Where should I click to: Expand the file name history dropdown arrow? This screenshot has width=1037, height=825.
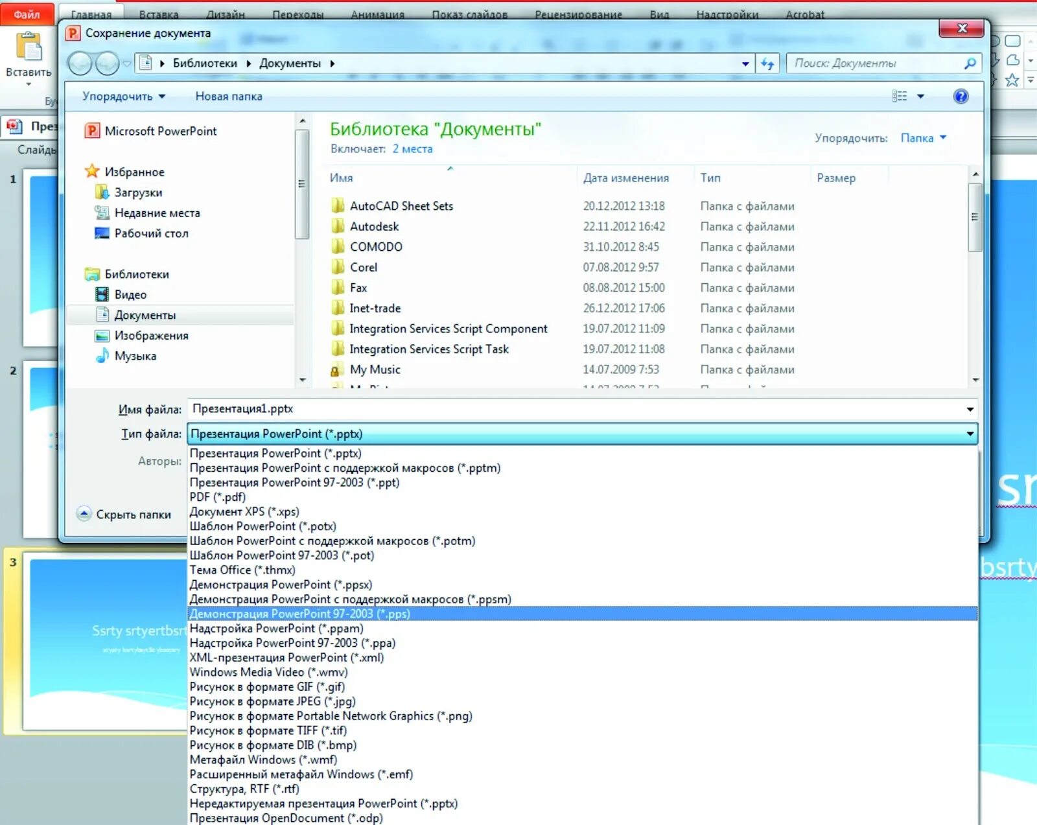pyautogui.click(x=970, y=409)
